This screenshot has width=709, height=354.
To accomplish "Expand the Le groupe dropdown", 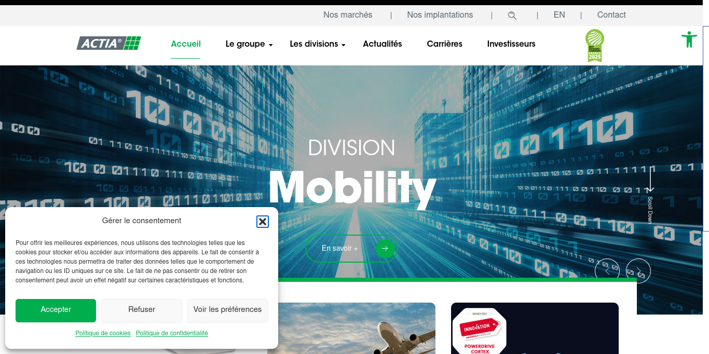I will click(246, 44).
